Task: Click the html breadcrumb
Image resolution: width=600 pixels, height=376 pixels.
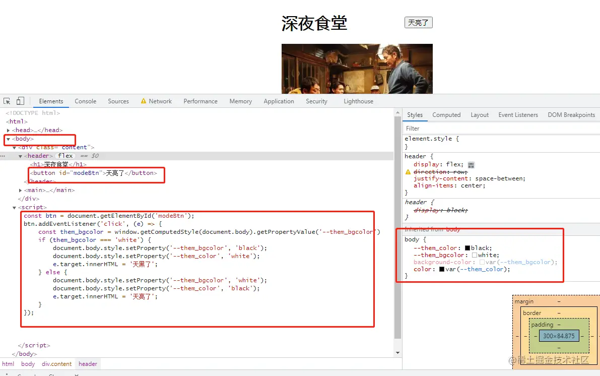Action: coord(8,364)
